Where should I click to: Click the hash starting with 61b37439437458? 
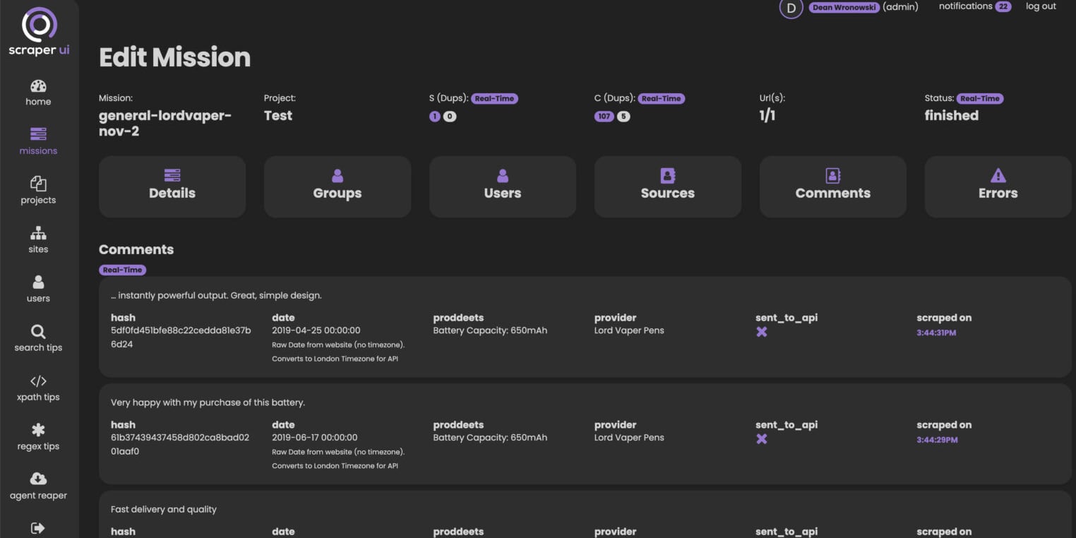coord(180,445)
